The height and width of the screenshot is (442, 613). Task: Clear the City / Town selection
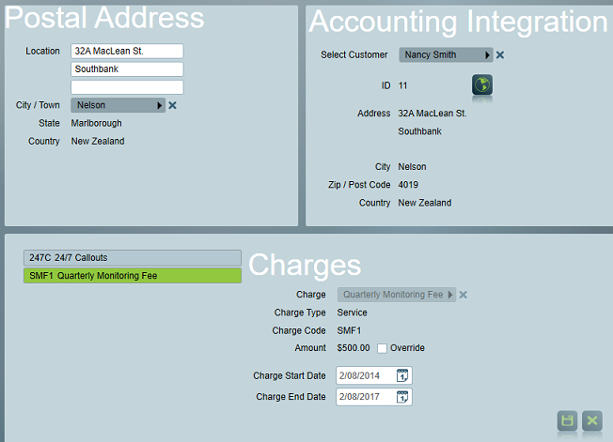(x=172, y=106)
